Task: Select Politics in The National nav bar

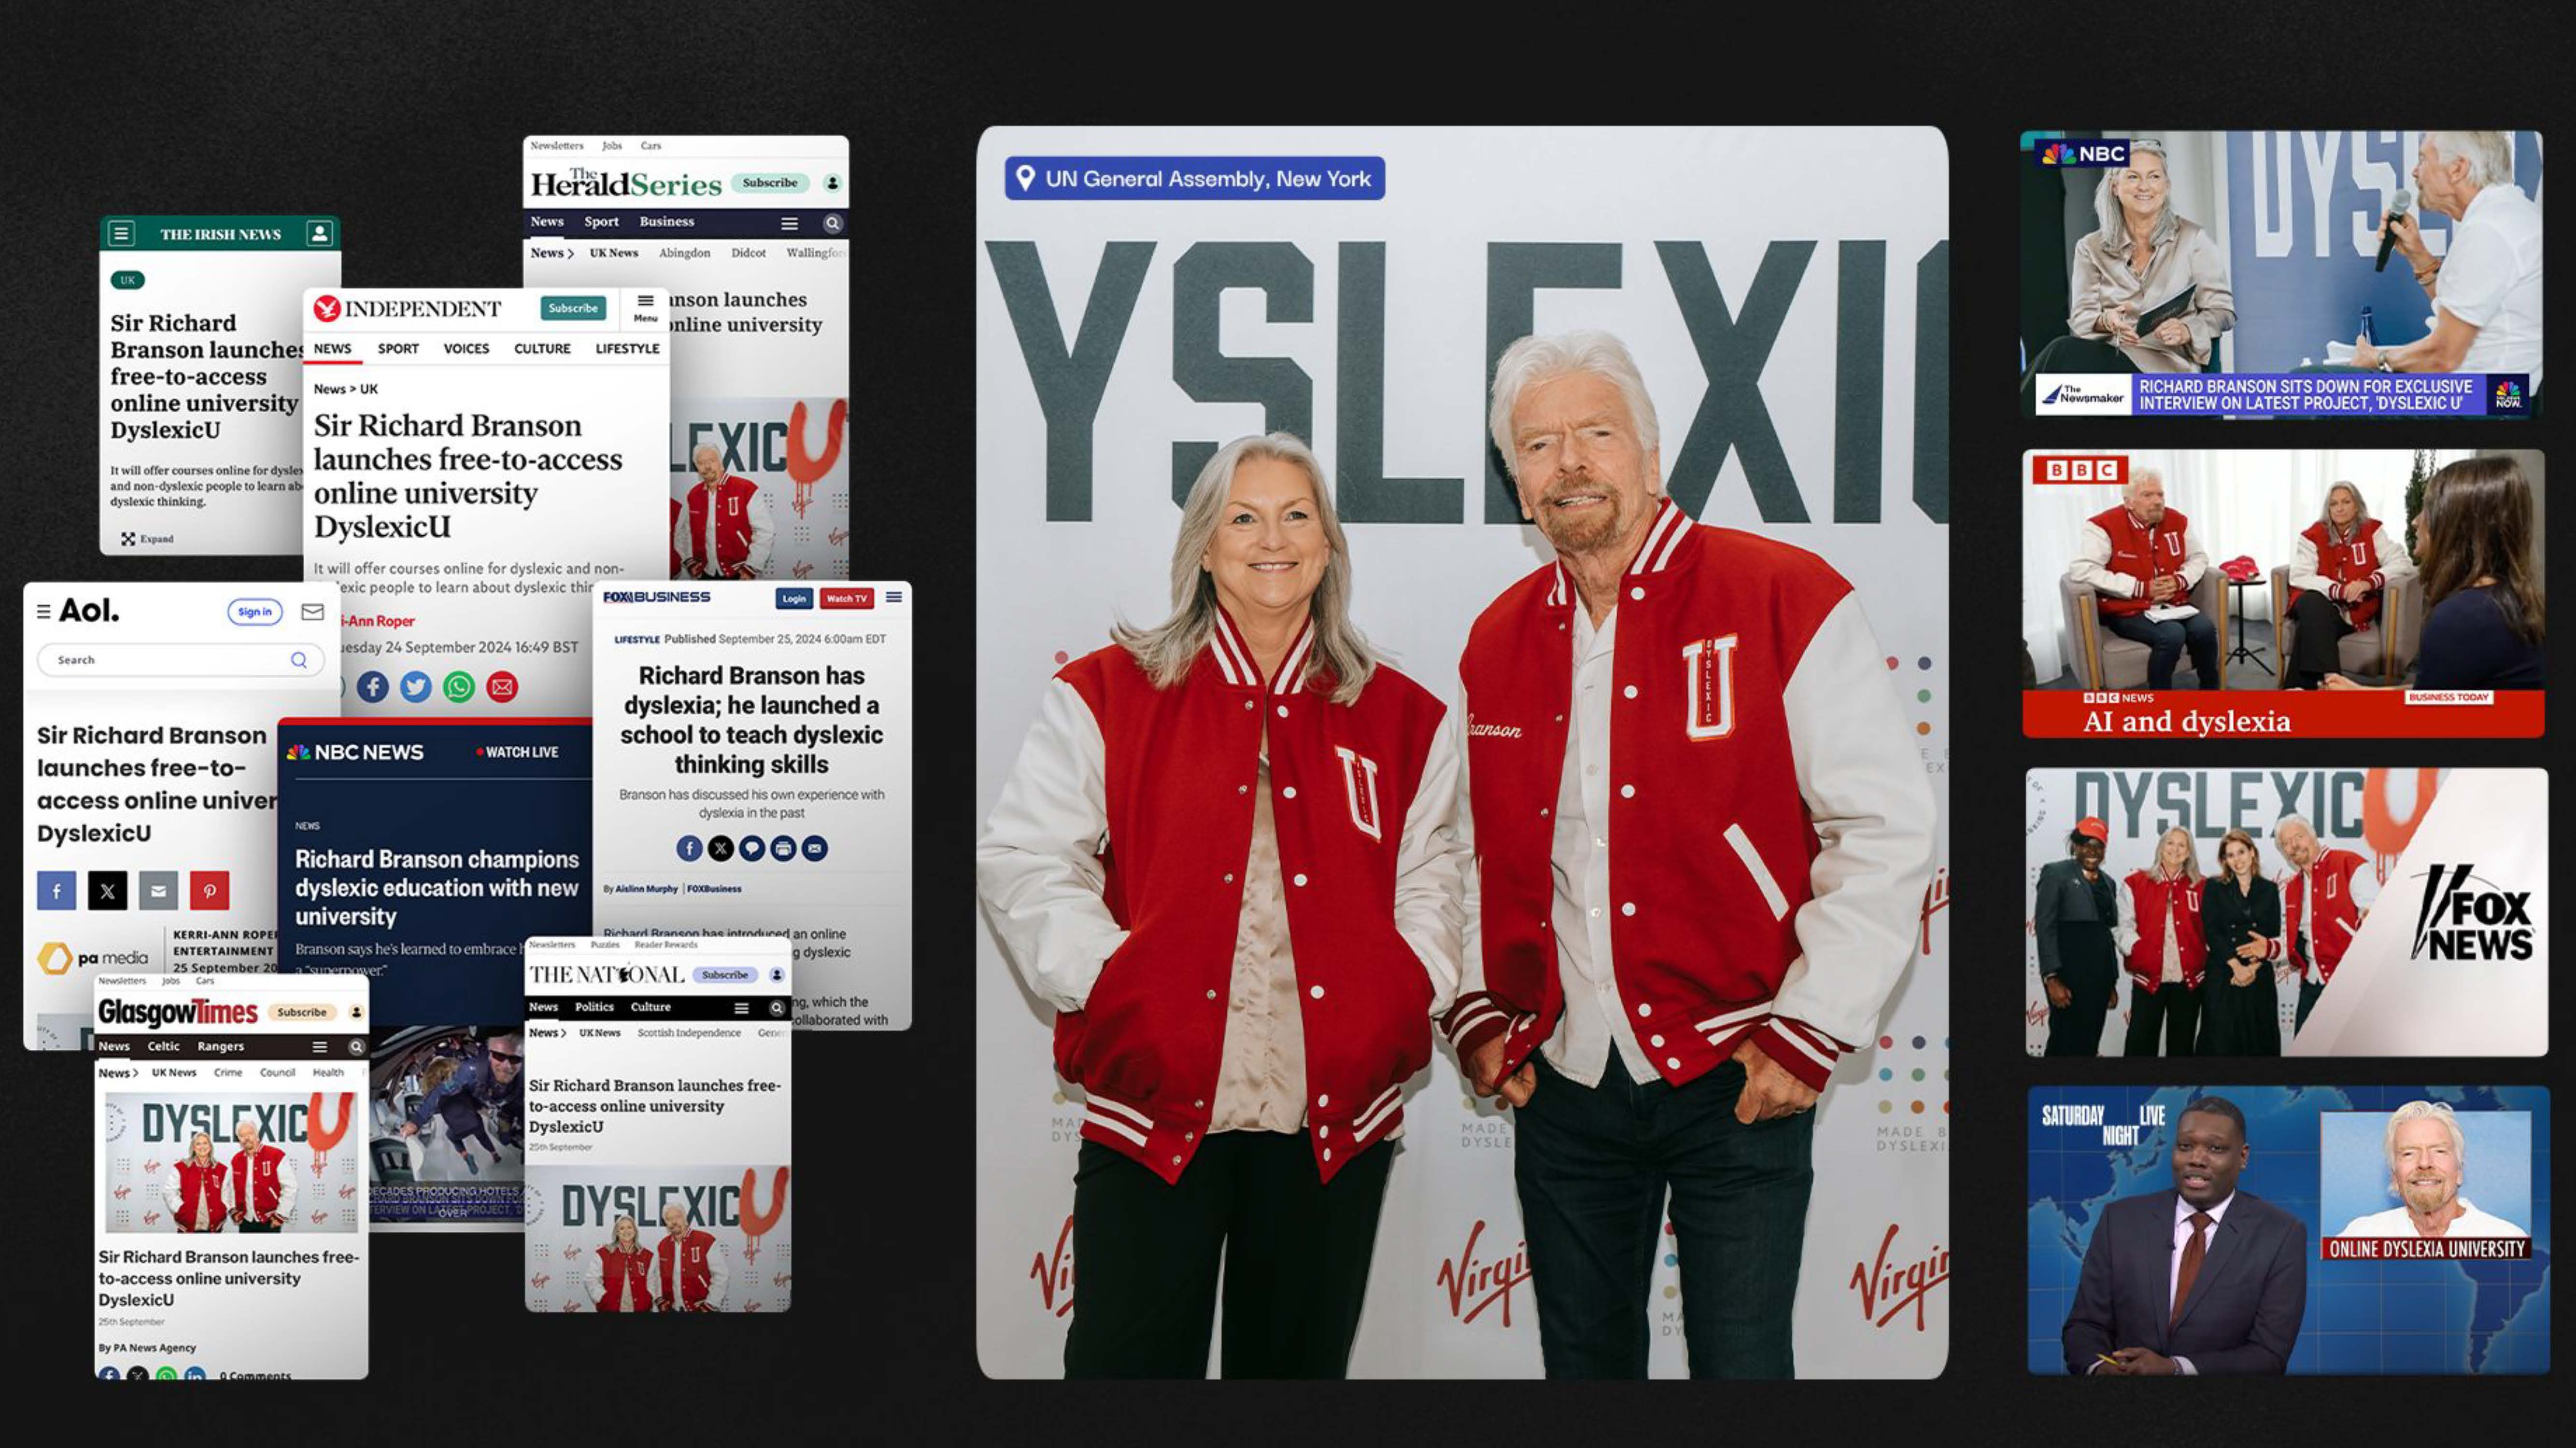Action: tap(594, 1007)
